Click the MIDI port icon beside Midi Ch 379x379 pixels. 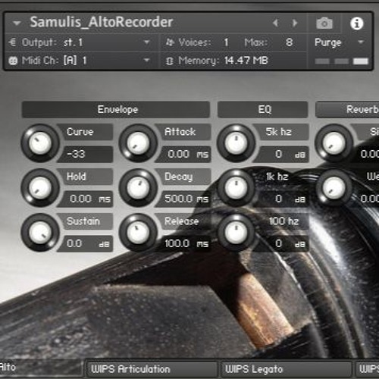tap(13, 61)
